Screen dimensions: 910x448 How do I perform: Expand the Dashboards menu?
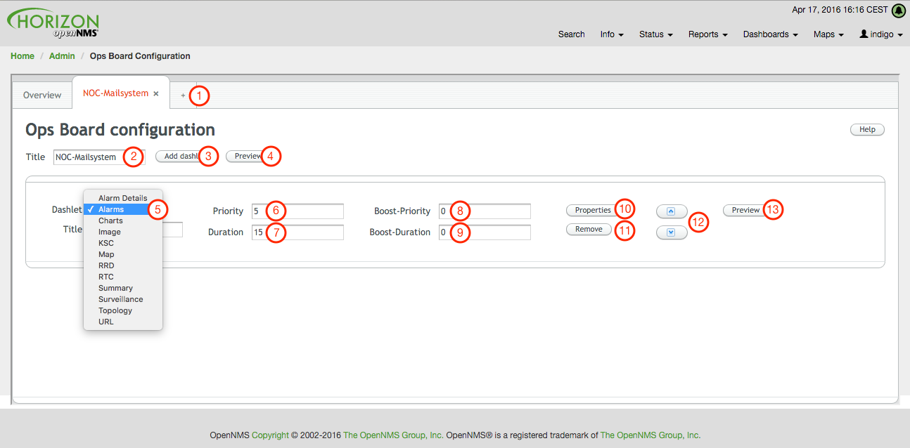[x=770, y=34]
